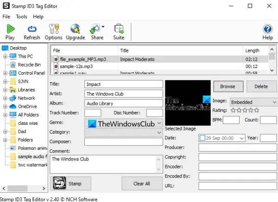Viewport: 278px width, 202px height.
Task: Click the BPM input field
Action: (231, 120)
